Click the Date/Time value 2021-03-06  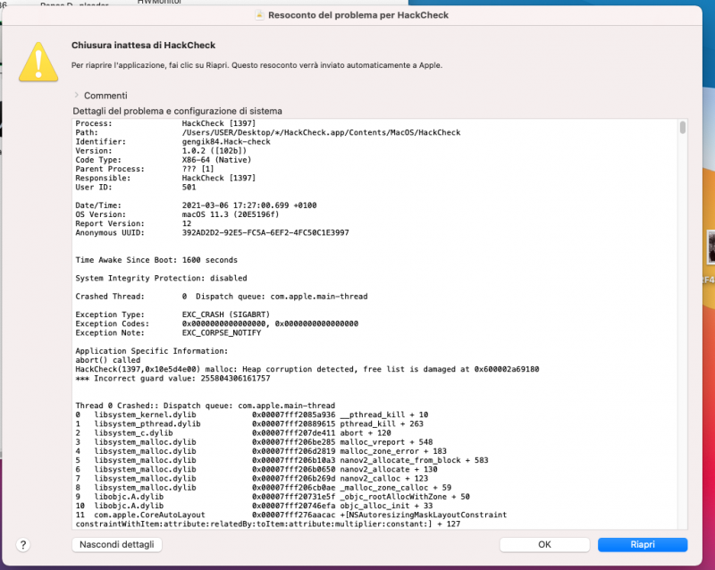point(249,205)
